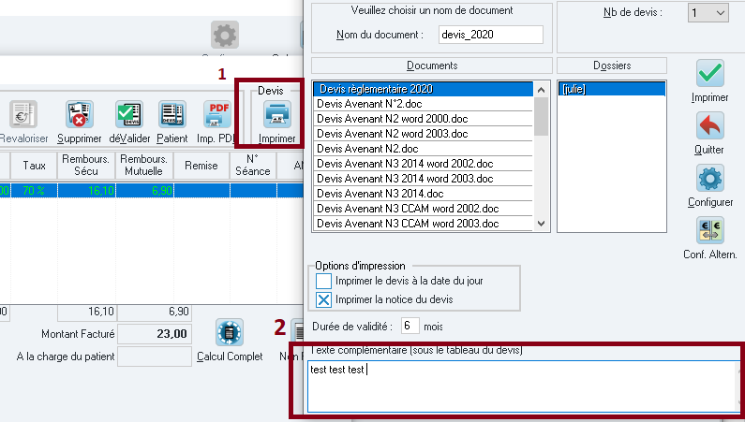
Task: Click the green checkmark Imprimer button
Action: point(710,73)
